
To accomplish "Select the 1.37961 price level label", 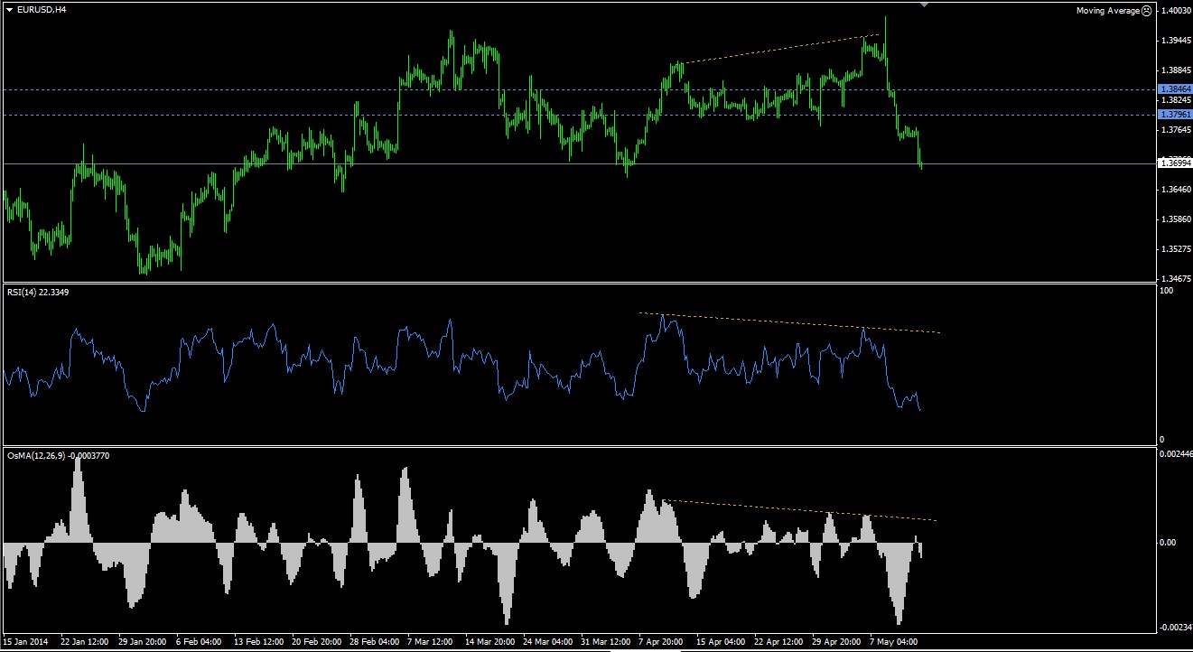I will [1174, 115].
